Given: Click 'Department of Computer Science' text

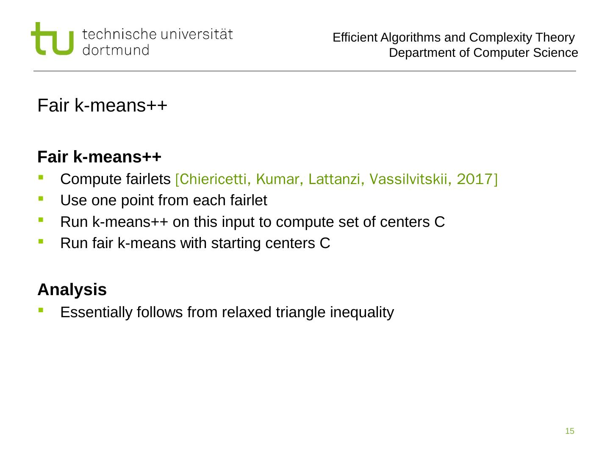Looking at the screenshot, I should pyautogui.click(x=483, y=53).
